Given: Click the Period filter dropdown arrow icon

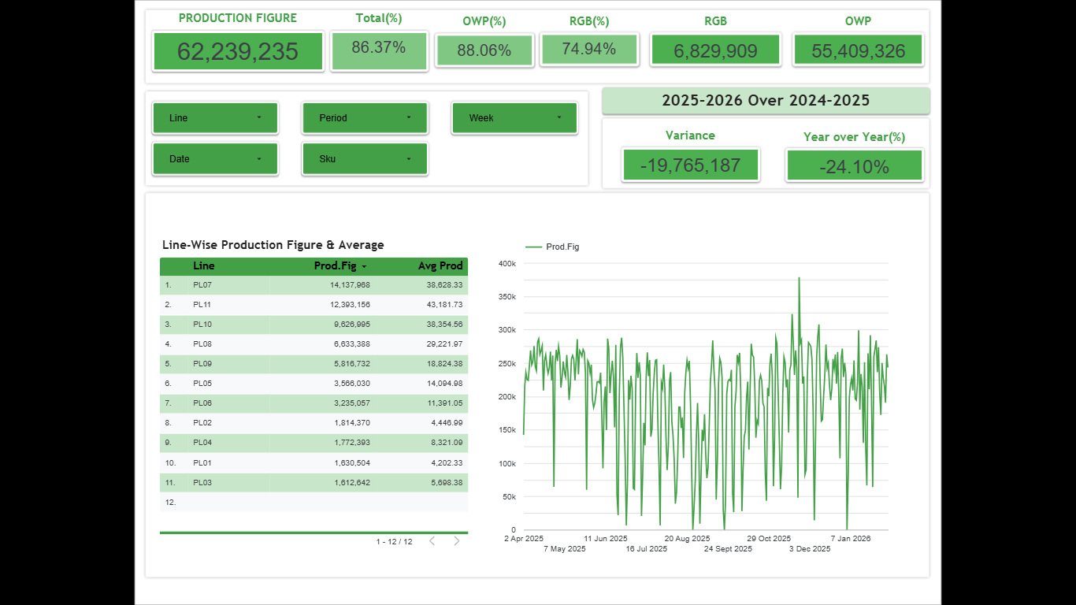Looking at the screenshot, I should (x=409, y=117).
